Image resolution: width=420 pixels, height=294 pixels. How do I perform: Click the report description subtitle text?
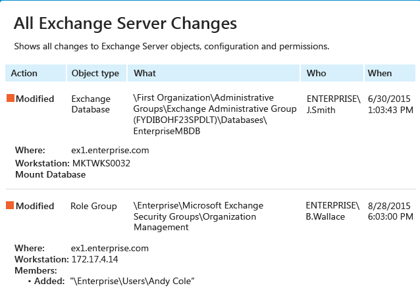click(x=171, y=46)
